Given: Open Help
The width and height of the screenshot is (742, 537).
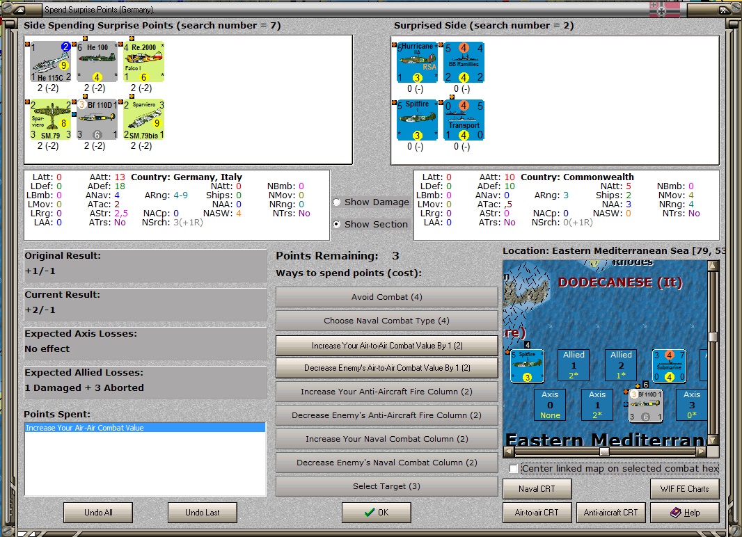Looking at the screenshot, I should coord(685,513).
